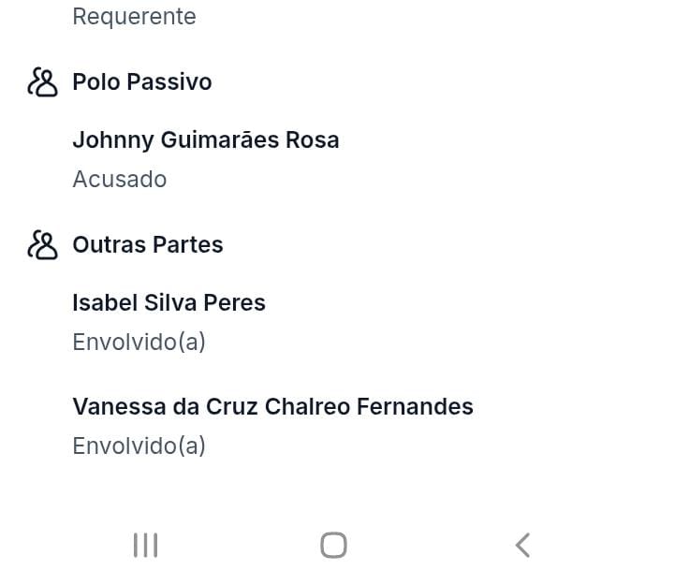Tap the Polo Passivo people icon
Viewport: 674px width, 584px height.
point(42,82)
